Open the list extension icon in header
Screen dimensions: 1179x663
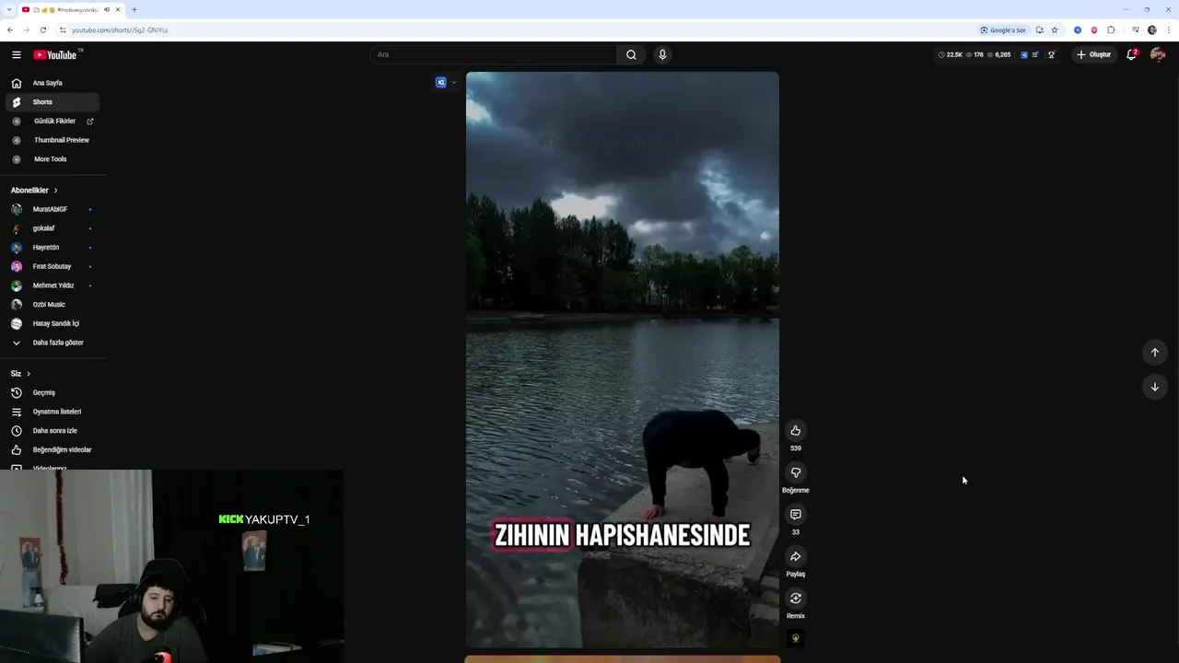click(1035, 54)
